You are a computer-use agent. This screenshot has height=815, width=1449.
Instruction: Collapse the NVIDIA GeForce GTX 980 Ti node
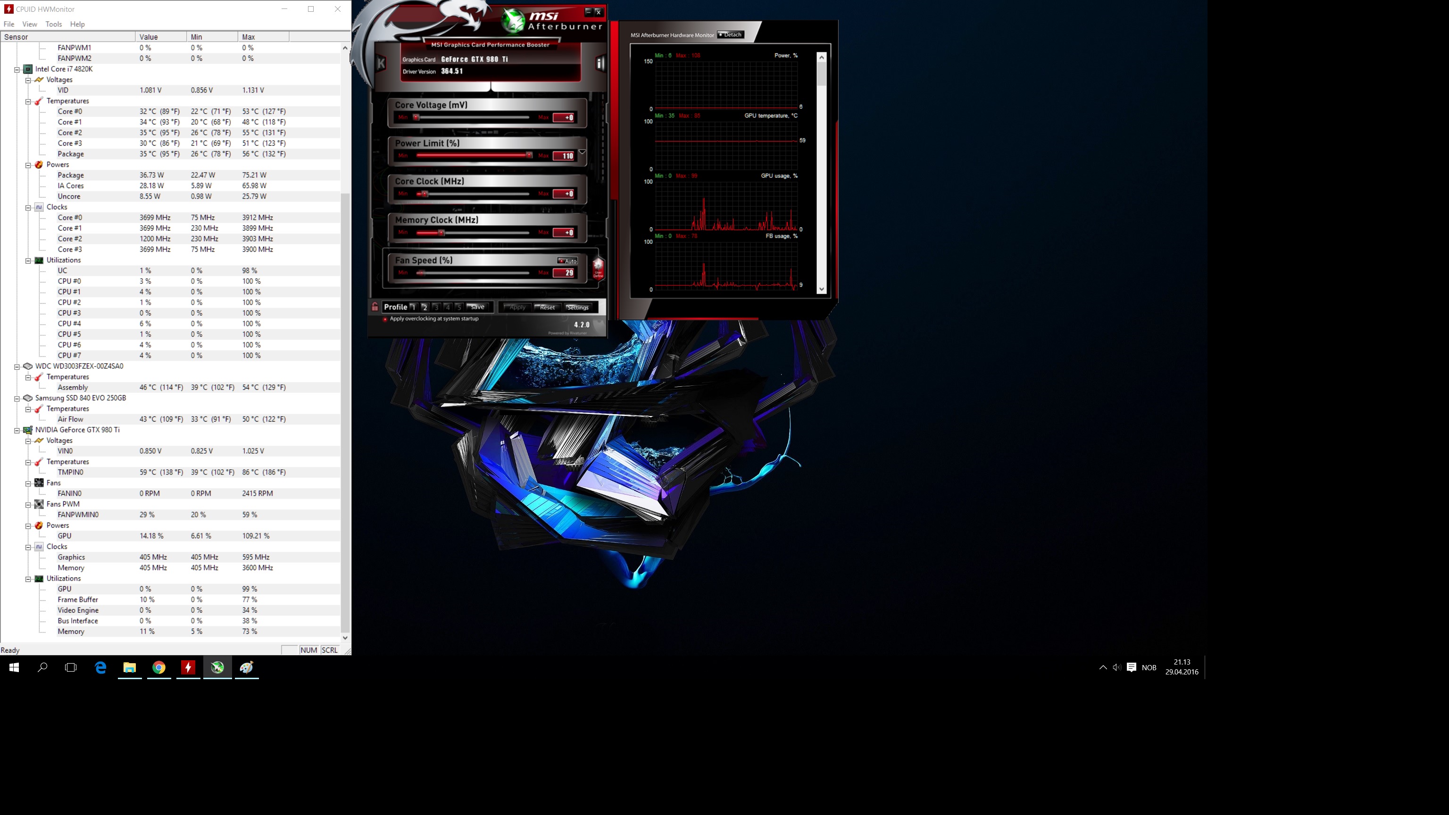click(17, 430)
